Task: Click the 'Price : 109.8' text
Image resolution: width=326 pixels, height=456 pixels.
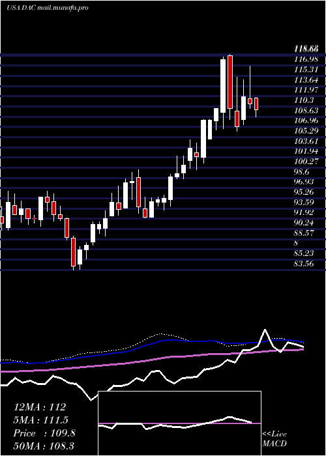Action: 44,433
